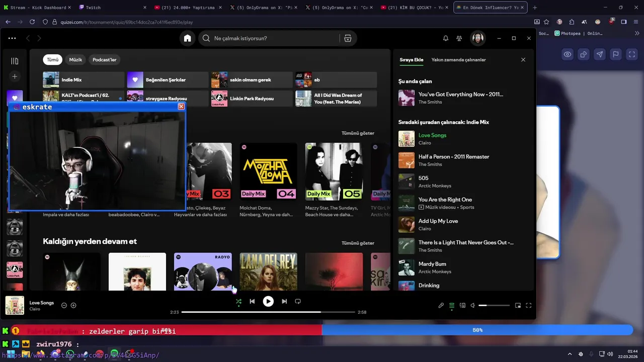The height and width of the screenshot is (362, 644).
Task: Select 'You Are the Right One' in queue
Action: coord(463,203)
